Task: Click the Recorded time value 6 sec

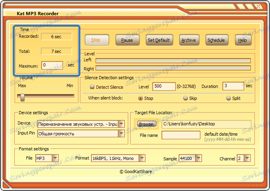Action: [x=57, y=37]
